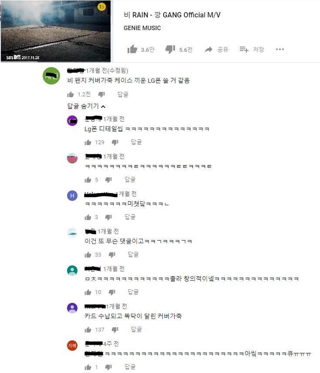Open the video thumbnail dated 2017.11.28
Screen dimensions: 320x373
tap(56, 31)
